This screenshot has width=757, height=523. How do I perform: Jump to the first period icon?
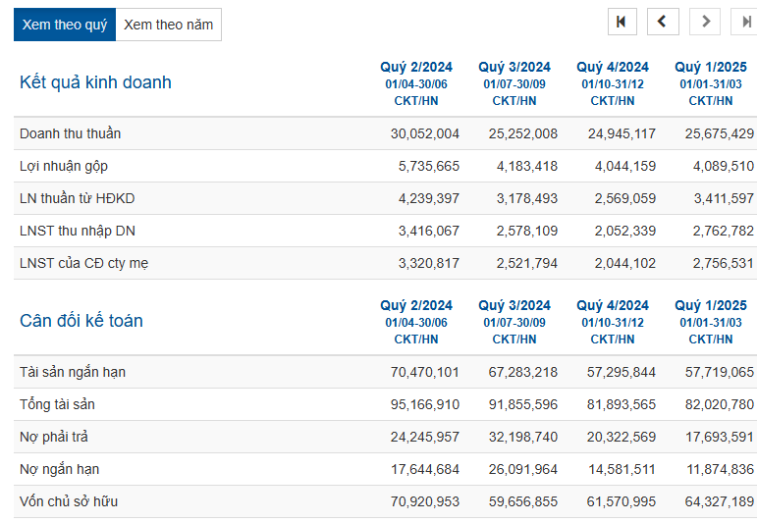(x=621, y=23)
